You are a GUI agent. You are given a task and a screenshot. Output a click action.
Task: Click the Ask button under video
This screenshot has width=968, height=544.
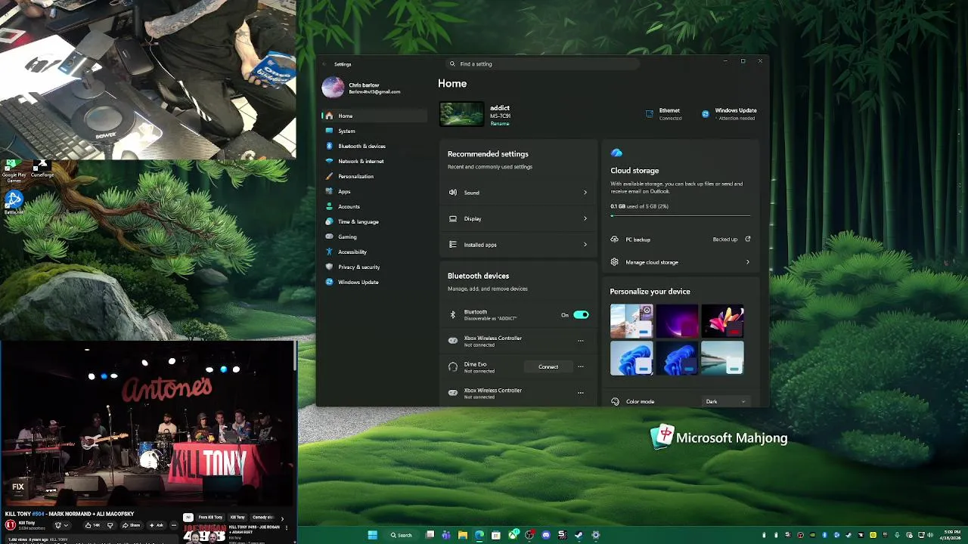156,525
